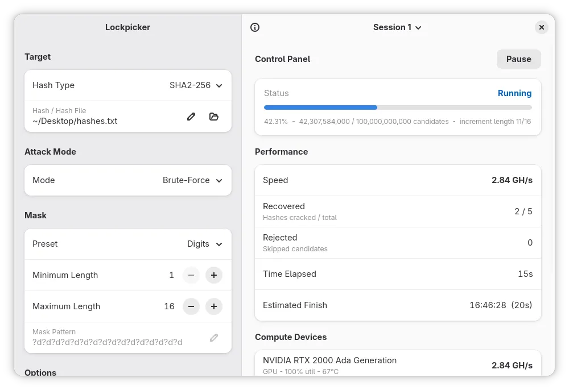Click the Minimum Length value 1
The height and width of the screenshot is (390, 569).
[171, 275]
